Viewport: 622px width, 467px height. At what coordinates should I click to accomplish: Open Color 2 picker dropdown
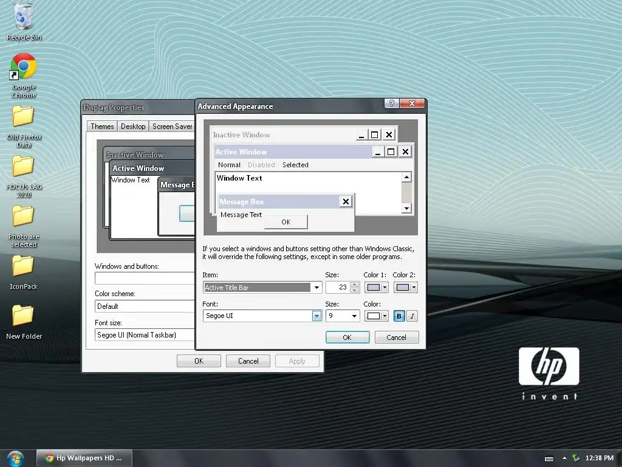pos(405,288)
